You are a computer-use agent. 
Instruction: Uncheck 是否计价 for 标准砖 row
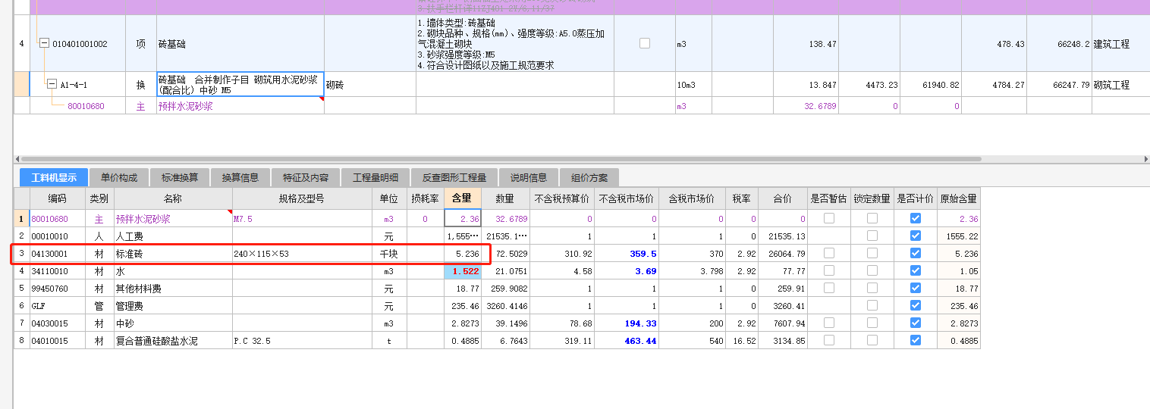[x=916, y=253]
